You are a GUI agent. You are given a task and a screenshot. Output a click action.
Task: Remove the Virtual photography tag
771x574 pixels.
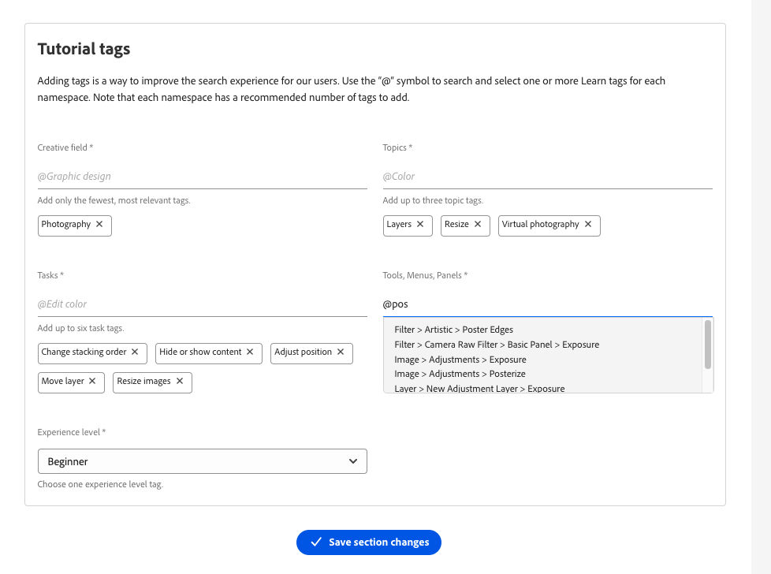pyautogui.click(x=587, y=225)
